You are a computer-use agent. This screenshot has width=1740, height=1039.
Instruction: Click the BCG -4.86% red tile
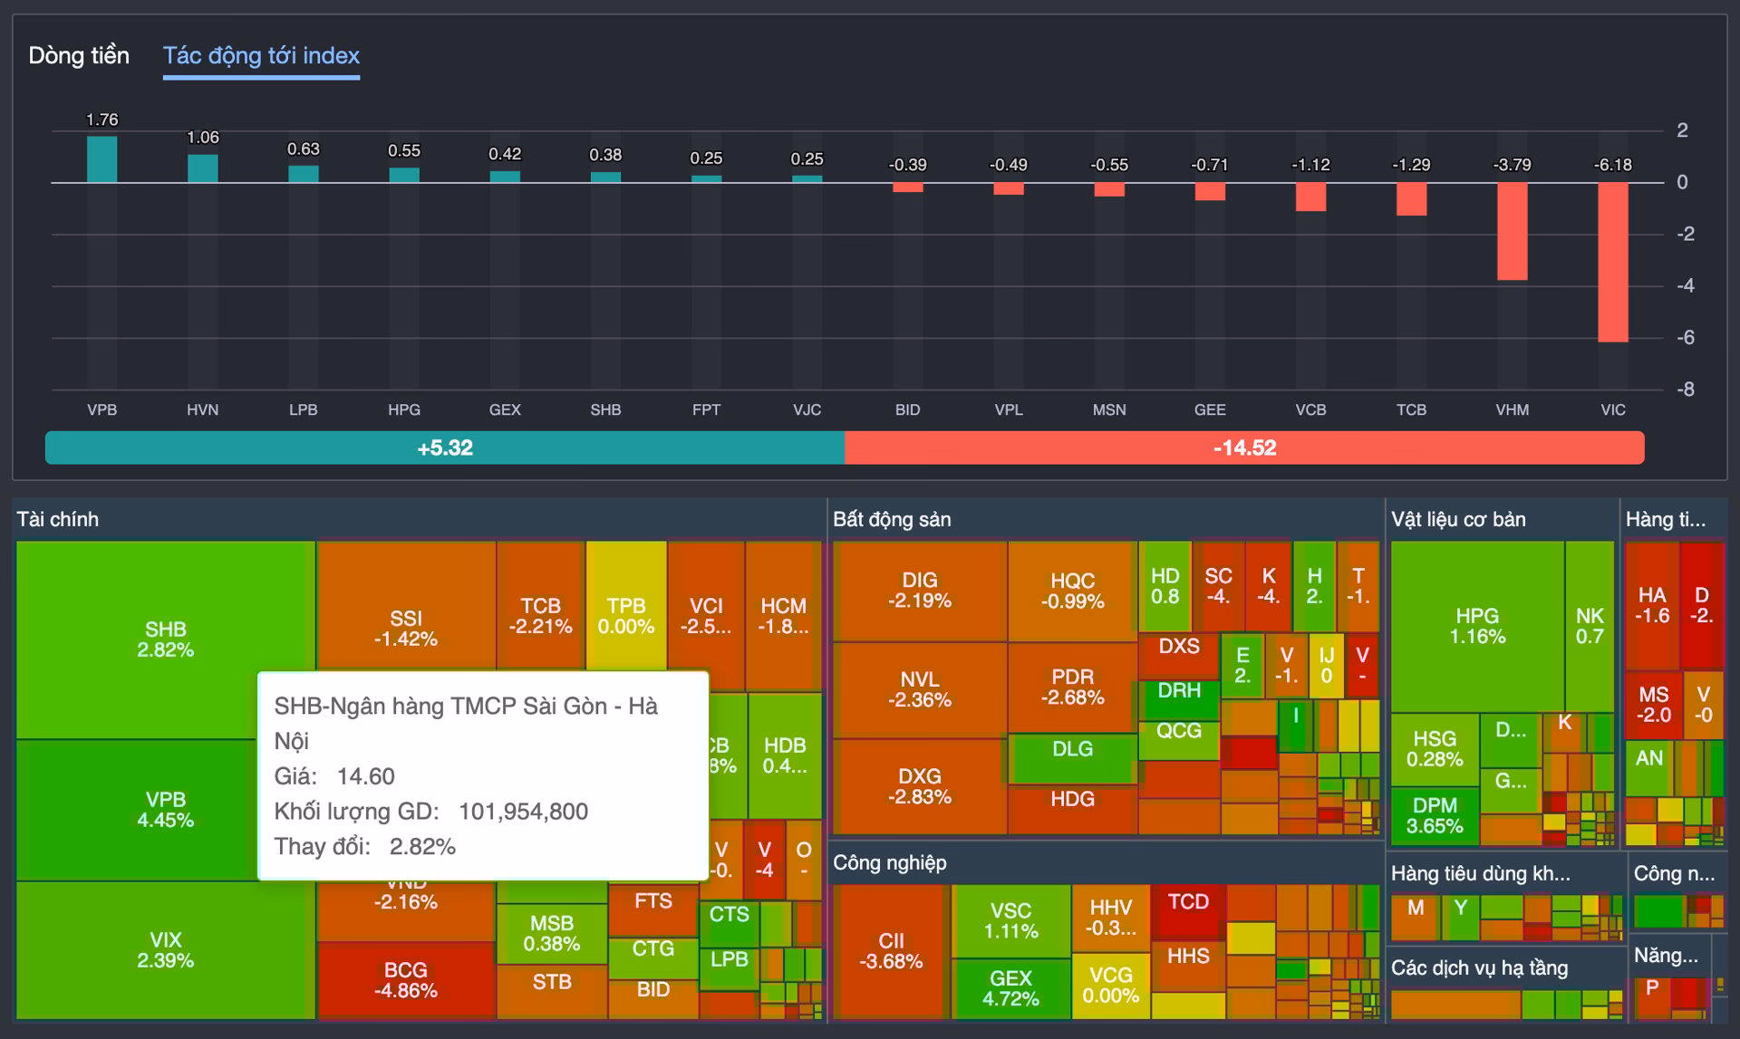(405, 980)
